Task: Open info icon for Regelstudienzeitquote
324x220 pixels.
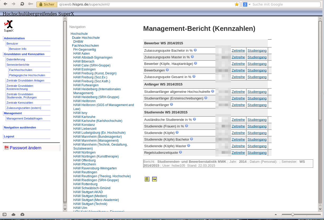Action: point(180,152)
